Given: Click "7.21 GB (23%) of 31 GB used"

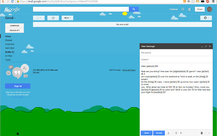Looking at the screenshot, I should click(x=45, y=70).
